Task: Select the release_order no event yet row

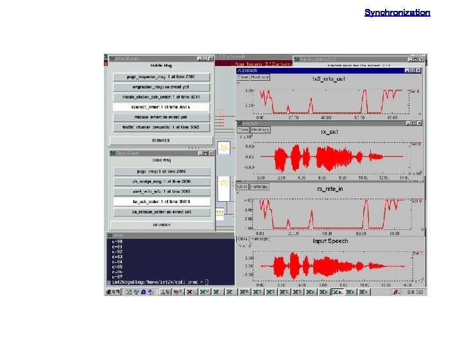Action: click(161, 117)
